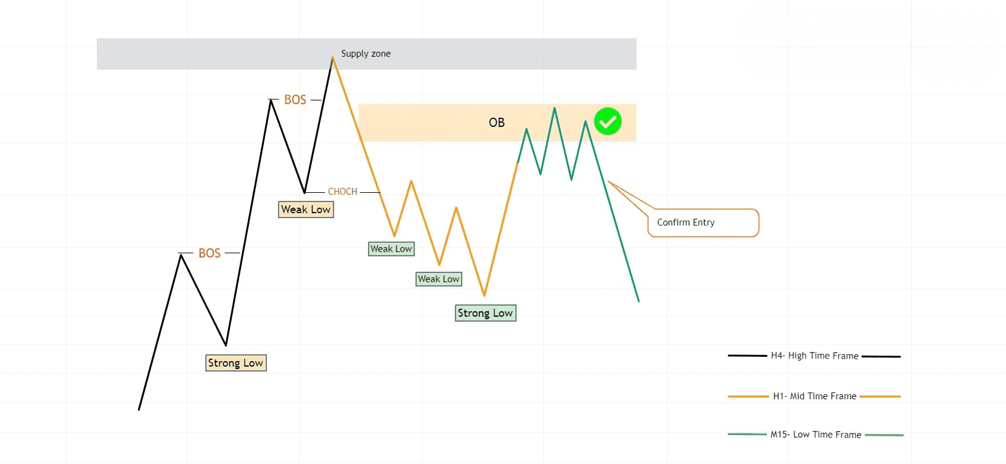Image resolution: width=1006 pixels, height=464 pixels.
Task: Click the M15- Low Time Frame legend text
Action: point(816,434)
